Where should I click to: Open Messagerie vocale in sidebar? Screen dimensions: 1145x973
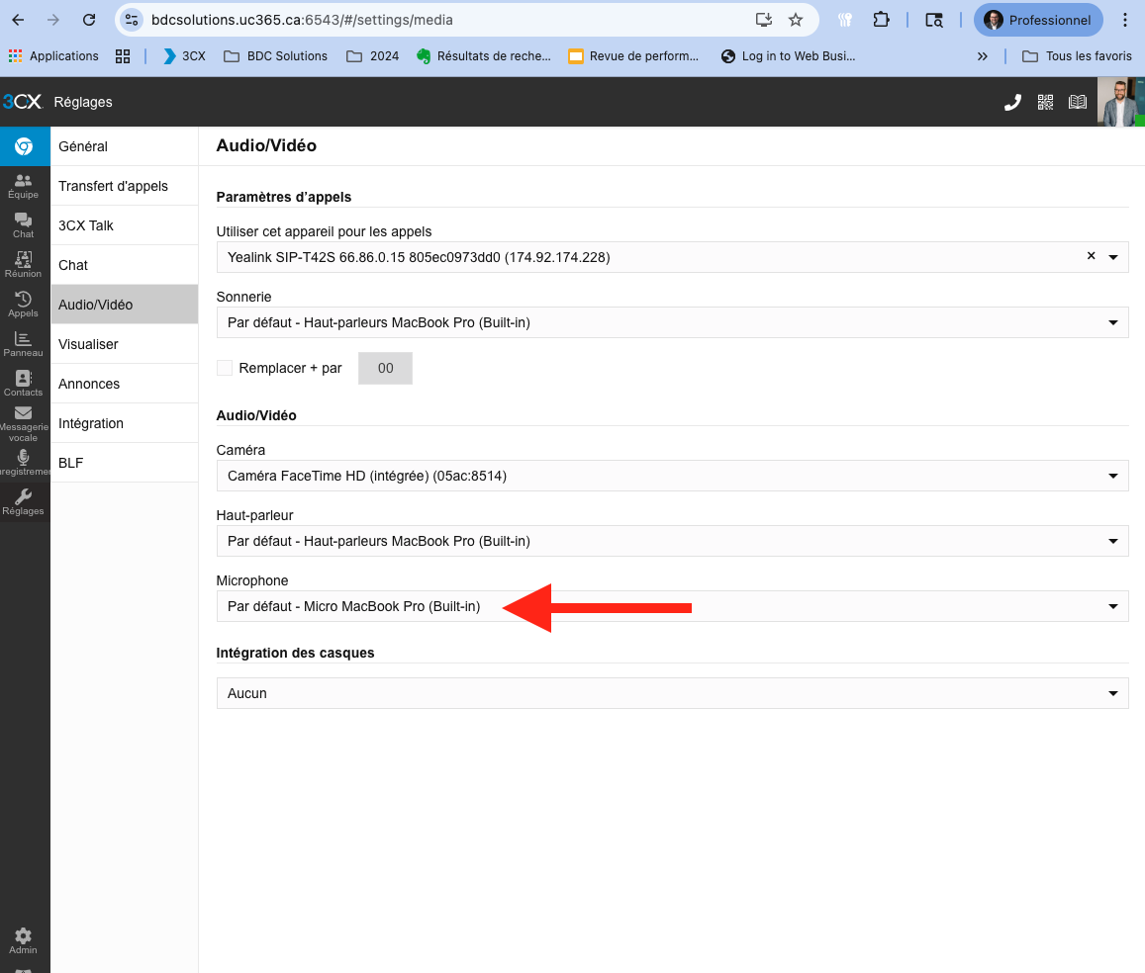tap(24, 424)
